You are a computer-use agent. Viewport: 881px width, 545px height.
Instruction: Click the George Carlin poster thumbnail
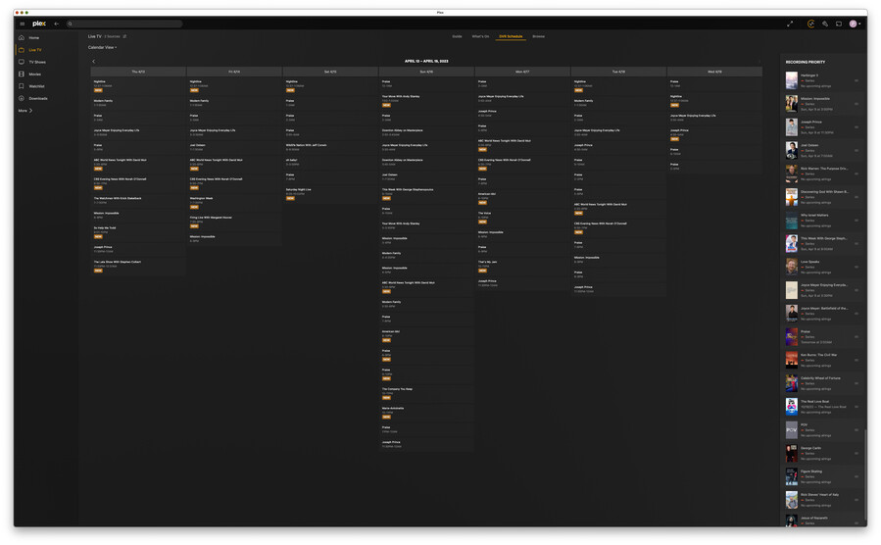tap(791, 454)
